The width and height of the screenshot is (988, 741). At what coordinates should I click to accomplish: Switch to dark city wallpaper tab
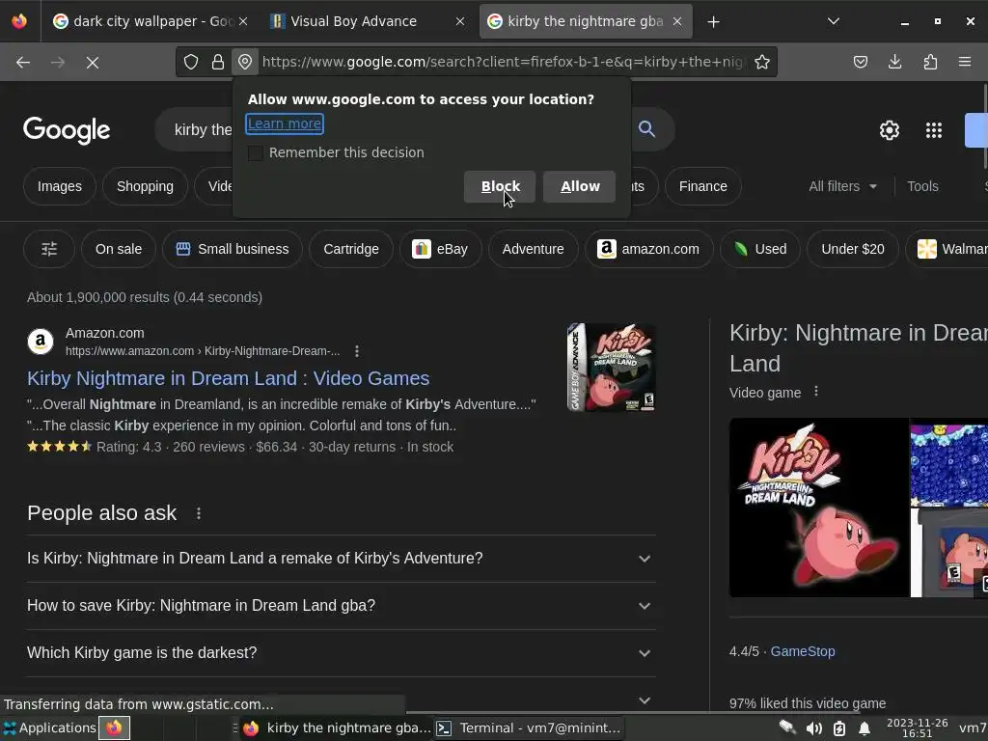point(150,21)
